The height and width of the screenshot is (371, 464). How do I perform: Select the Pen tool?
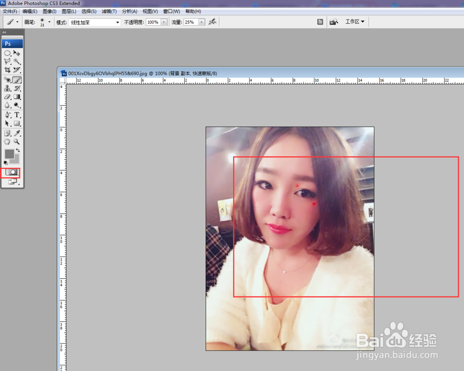[7, 115]
